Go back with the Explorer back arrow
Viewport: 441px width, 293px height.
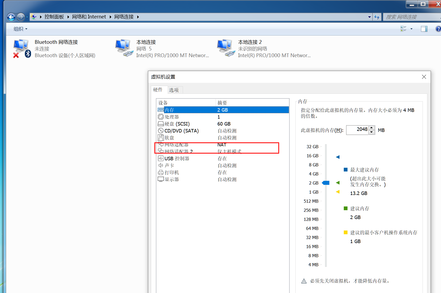click(11, 17)
